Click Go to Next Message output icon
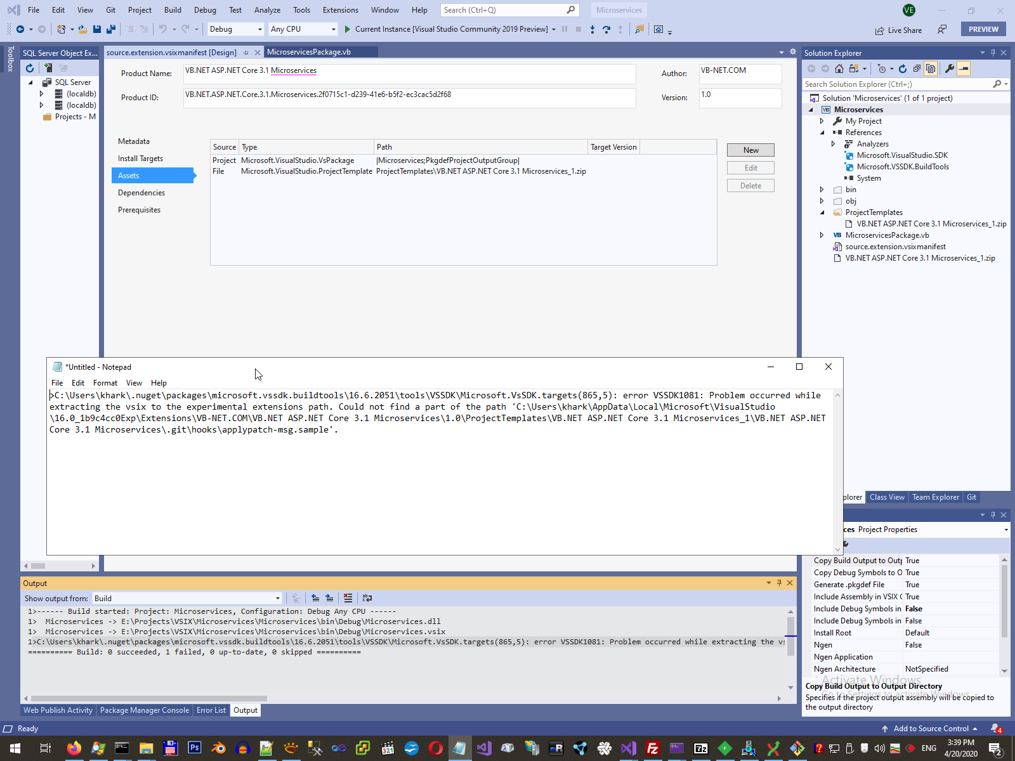The image size is (1015, 761). pyautogui.click(x=329, y=597)
